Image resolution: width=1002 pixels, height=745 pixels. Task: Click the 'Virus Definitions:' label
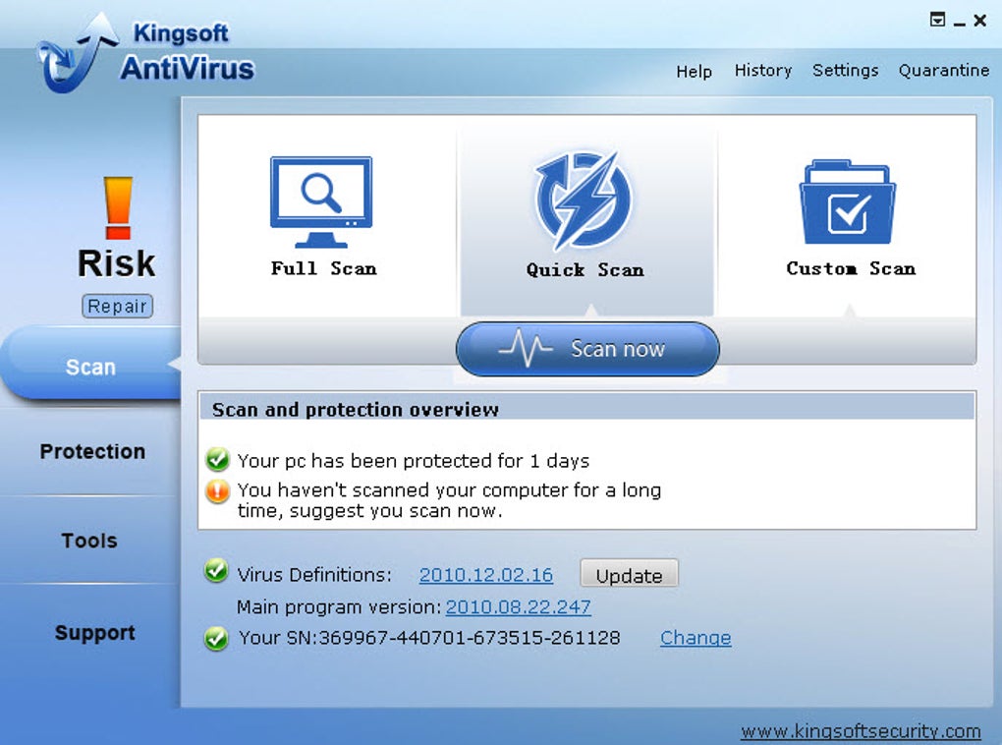314,575
